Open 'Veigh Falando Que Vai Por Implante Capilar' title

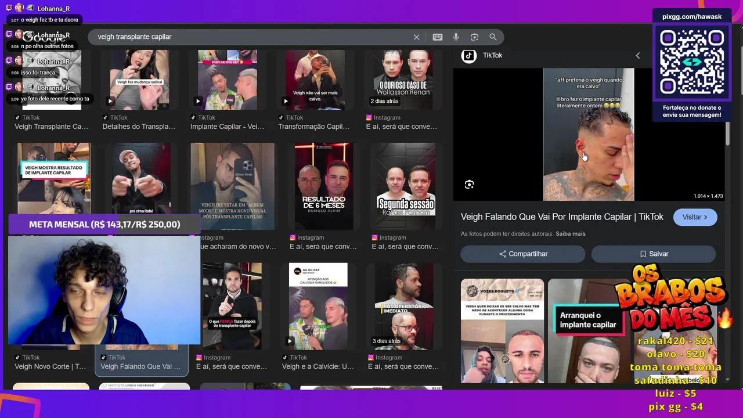562,217
